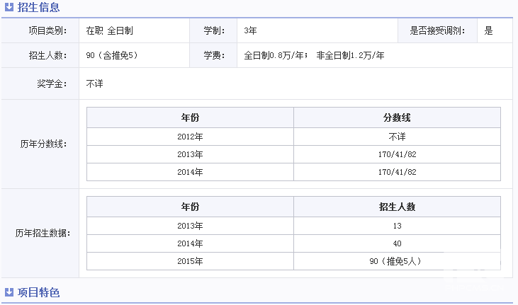
Task: Select 2013年 cell in score table
Action: (x=191, y=154)
